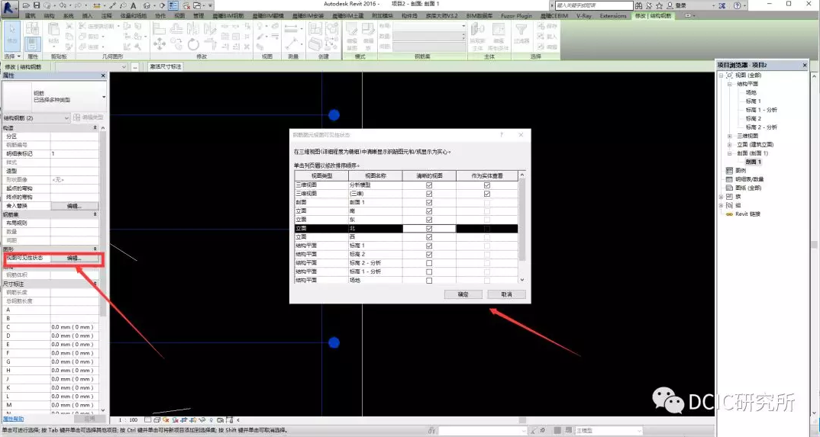The width and height of the screenshot is (820, 437).
Task: Click the subscription center satellite icon
Action: tap(649, 5)
